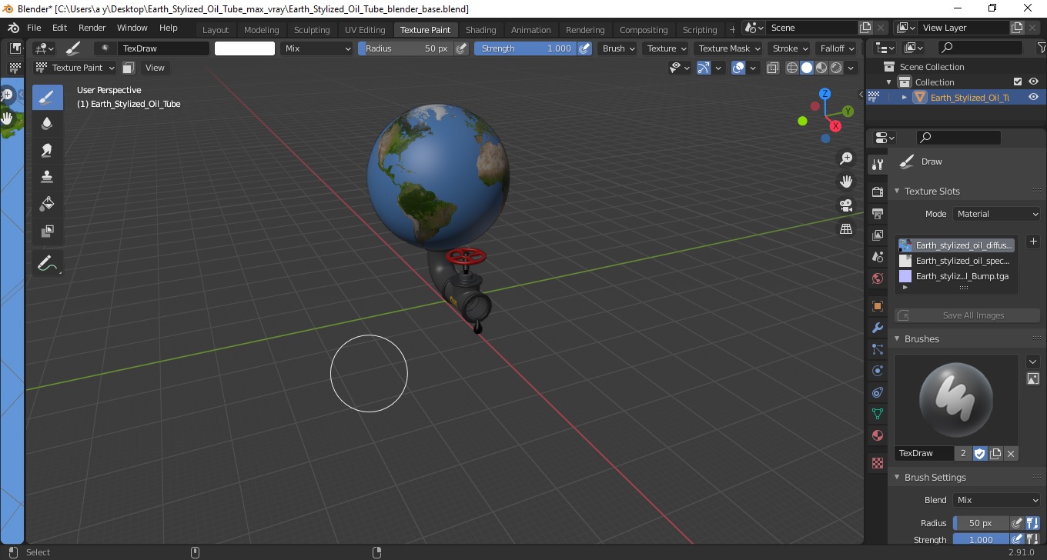
Task: Open the Modifiers properties tab
Action: [x=877, y=328]
